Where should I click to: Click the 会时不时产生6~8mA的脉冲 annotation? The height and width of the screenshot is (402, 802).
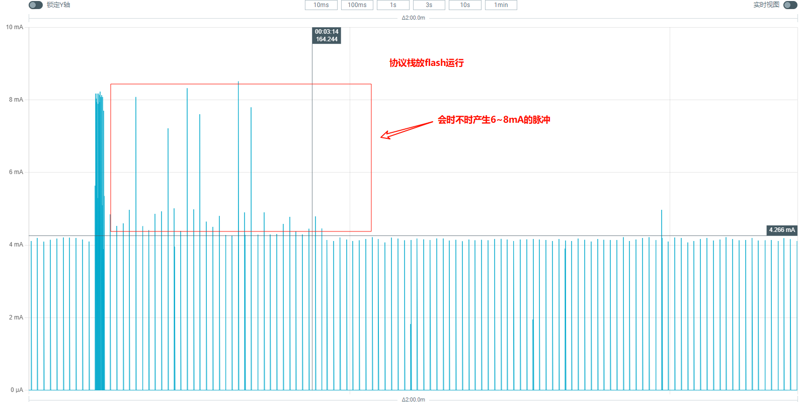coord(494,120)
